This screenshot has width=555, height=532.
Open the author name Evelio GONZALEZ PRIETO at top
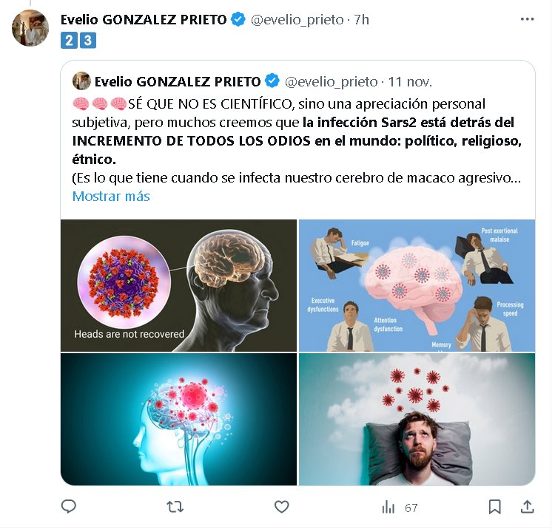[144, 20]
